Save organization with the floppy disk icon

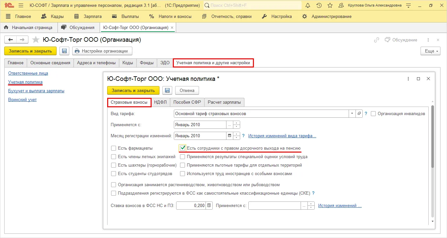[x=64, y=51]
